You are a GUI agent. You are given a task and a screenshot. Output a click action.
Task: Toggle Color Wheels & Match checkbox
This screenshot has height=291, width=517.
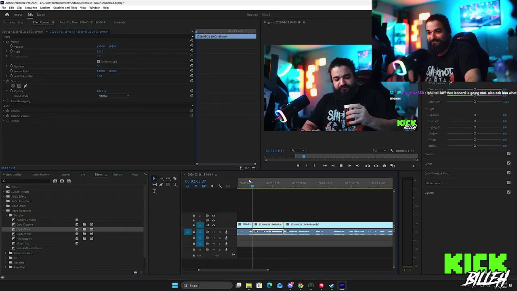click(x=509, y=173)
